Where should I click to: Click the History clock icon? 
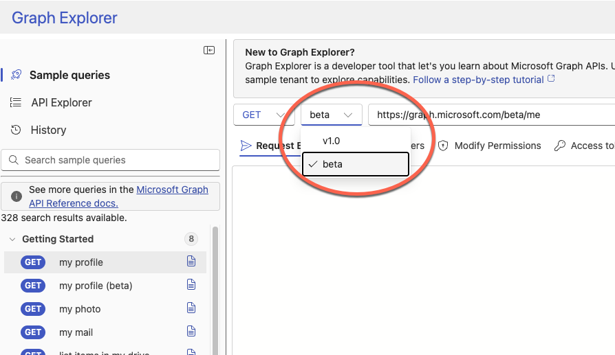16,130
